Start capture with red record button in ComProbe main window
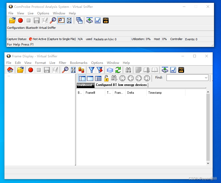Image resolution: width=221 pixels, height=183 pixels. [20, 20]
